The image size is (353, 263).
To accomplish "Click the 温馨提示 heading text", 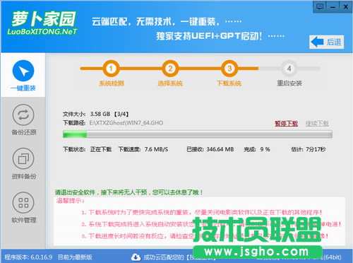I will pos(70,201).
